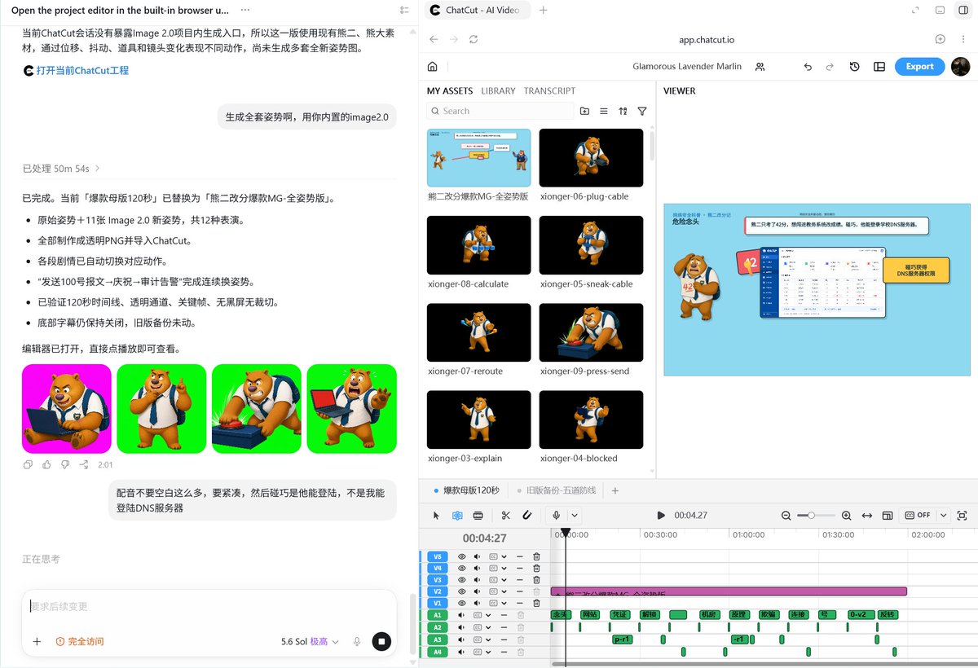978x668 pixels.
Task: Filter the assets list
Action: click(x=642, y=111)
